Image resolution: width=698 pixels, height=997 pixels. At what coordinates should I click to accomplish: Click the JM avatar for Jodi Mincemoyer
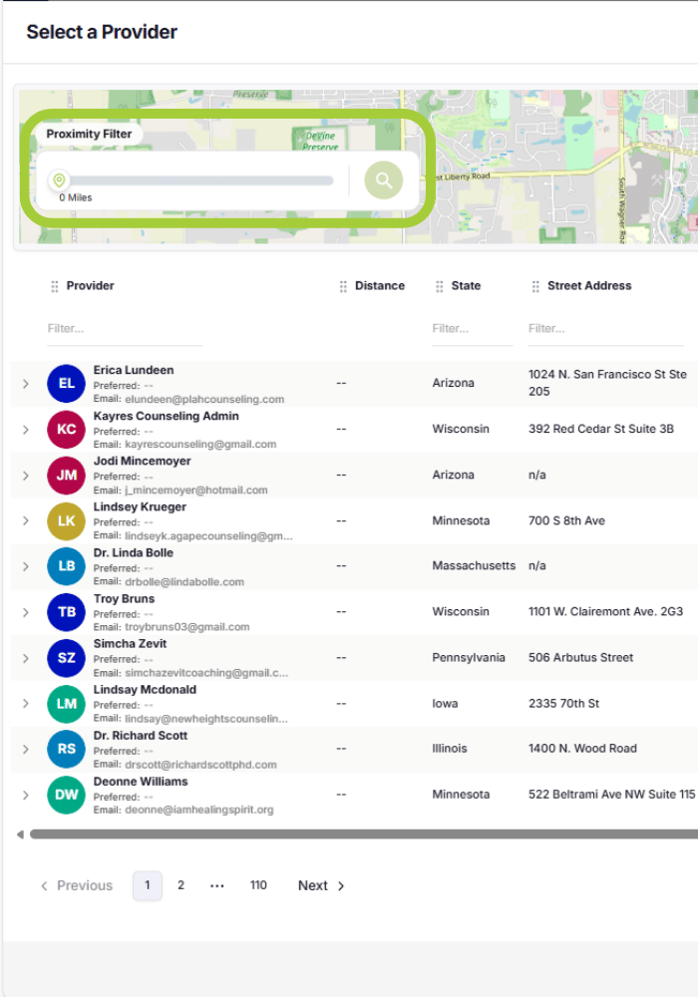coord(66,475)
